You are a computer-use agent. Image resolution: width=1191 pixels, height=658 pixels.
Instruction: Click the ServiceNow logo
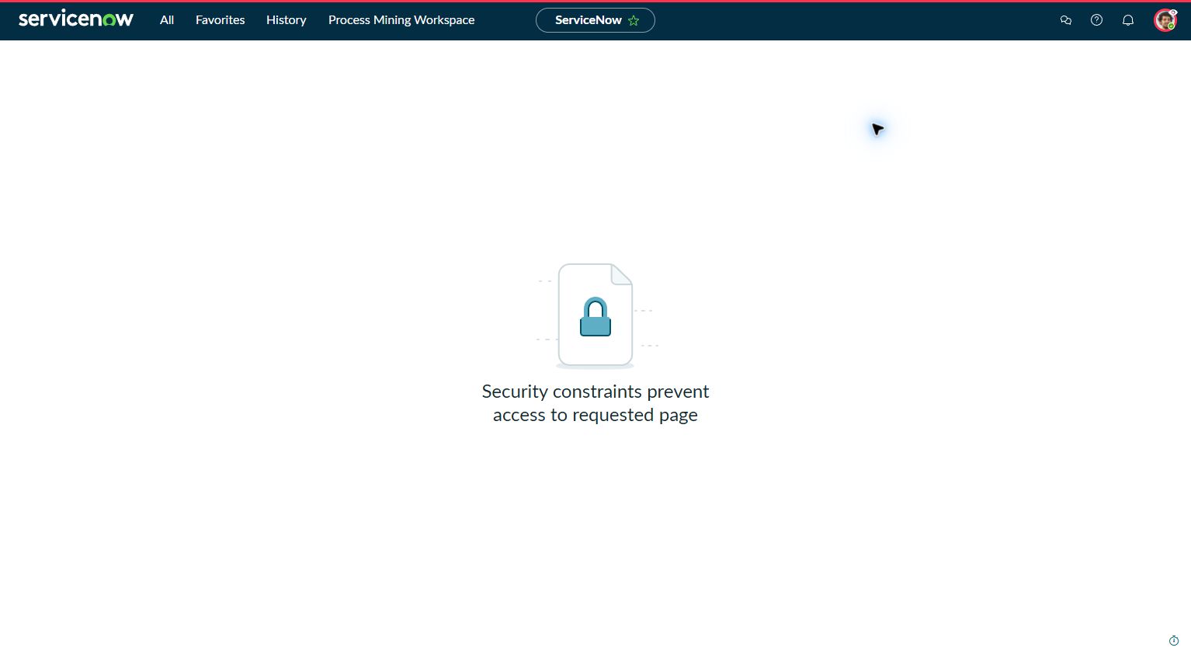click(76, 19)
